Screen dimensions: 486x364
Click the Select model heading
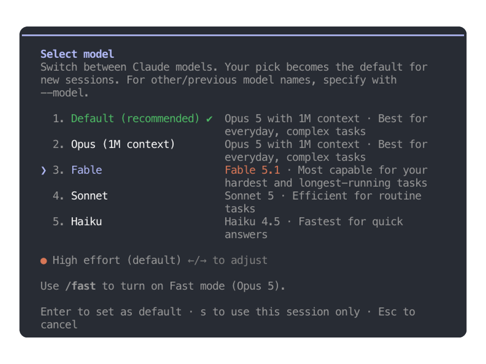(77, 54)
